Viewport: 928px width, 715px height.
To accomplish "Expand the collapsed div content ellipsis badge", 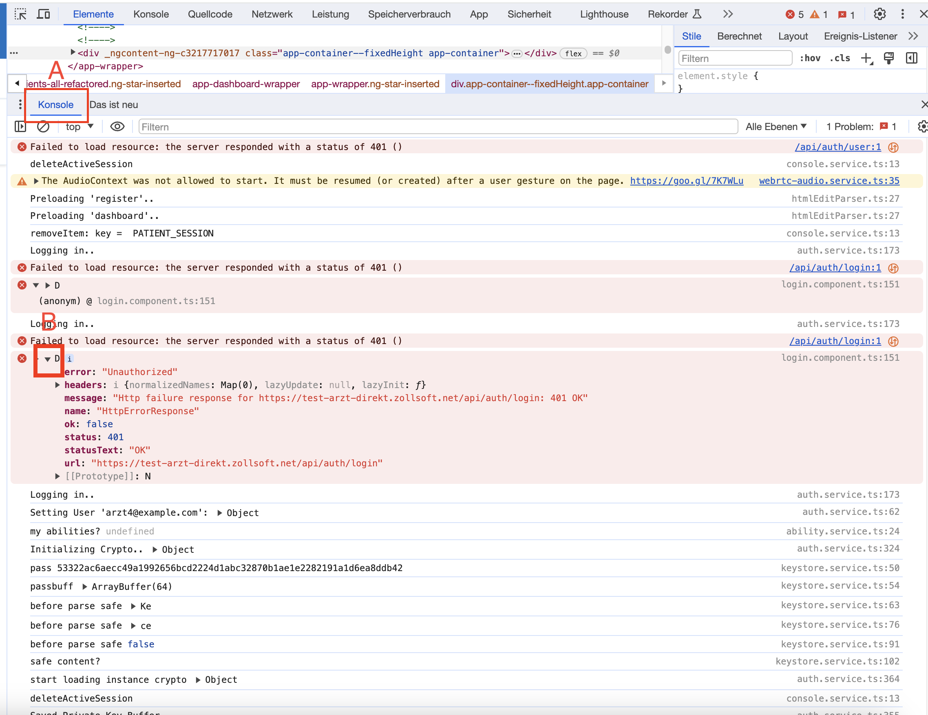I will 517,53.
